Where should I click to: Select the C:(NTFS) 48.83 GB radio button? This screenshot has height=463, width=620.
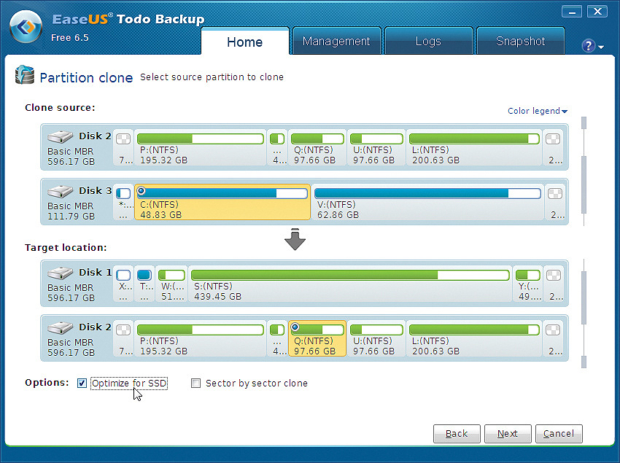[x=142, y=191]
